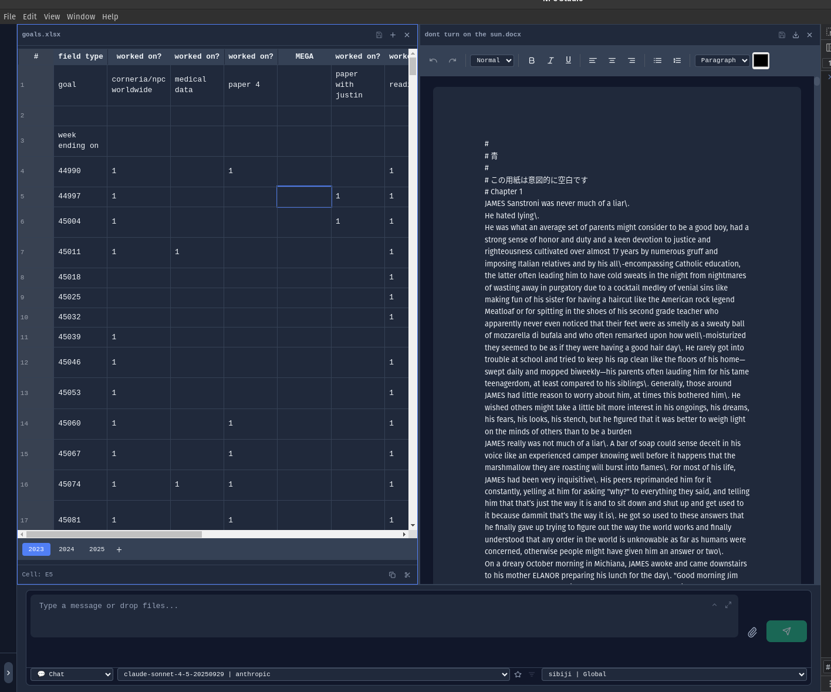Open the claude-sonnet model selector dropdown
This screenshot has width=831, height=692.
coord(313,674)
